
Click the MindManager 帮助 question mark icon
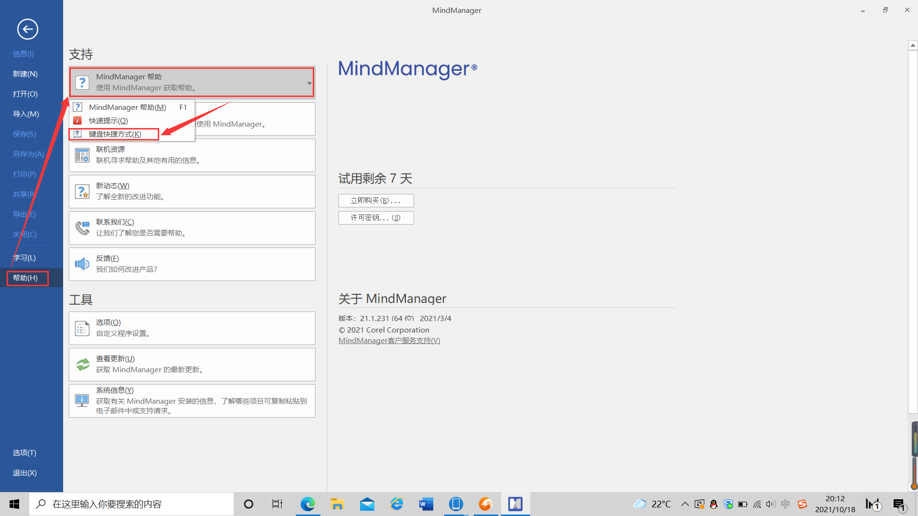point(82,82)
